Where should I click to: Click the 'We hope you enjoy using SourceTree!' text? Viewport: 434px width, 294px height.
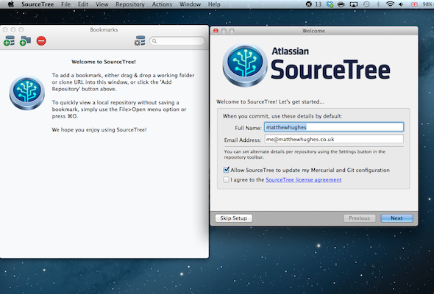[x=99, y=129]
